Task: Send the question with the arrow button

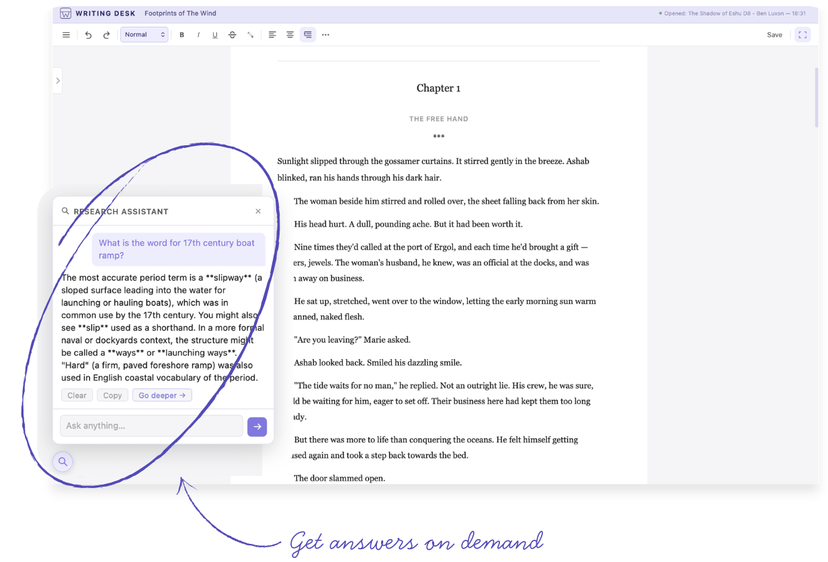Action: [x=257, y=426]
